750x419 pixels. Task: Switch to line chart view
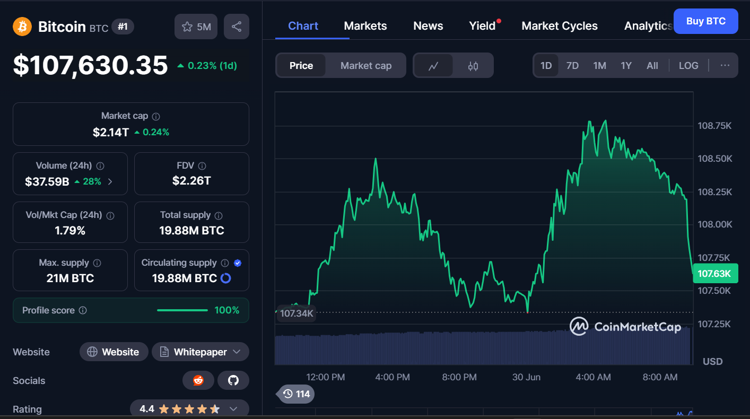click(433, 66)
